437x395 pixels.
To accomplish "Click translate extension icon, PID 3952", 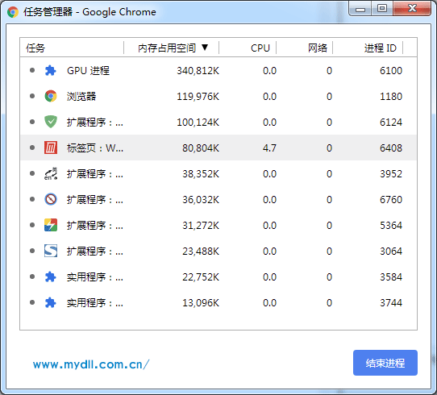I will (51, 173).
